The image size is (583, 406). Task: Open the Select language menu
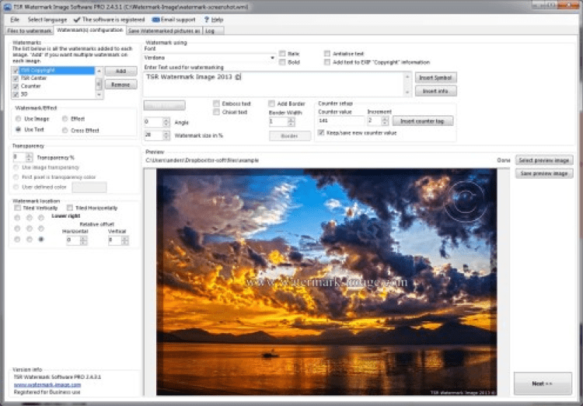47,19
